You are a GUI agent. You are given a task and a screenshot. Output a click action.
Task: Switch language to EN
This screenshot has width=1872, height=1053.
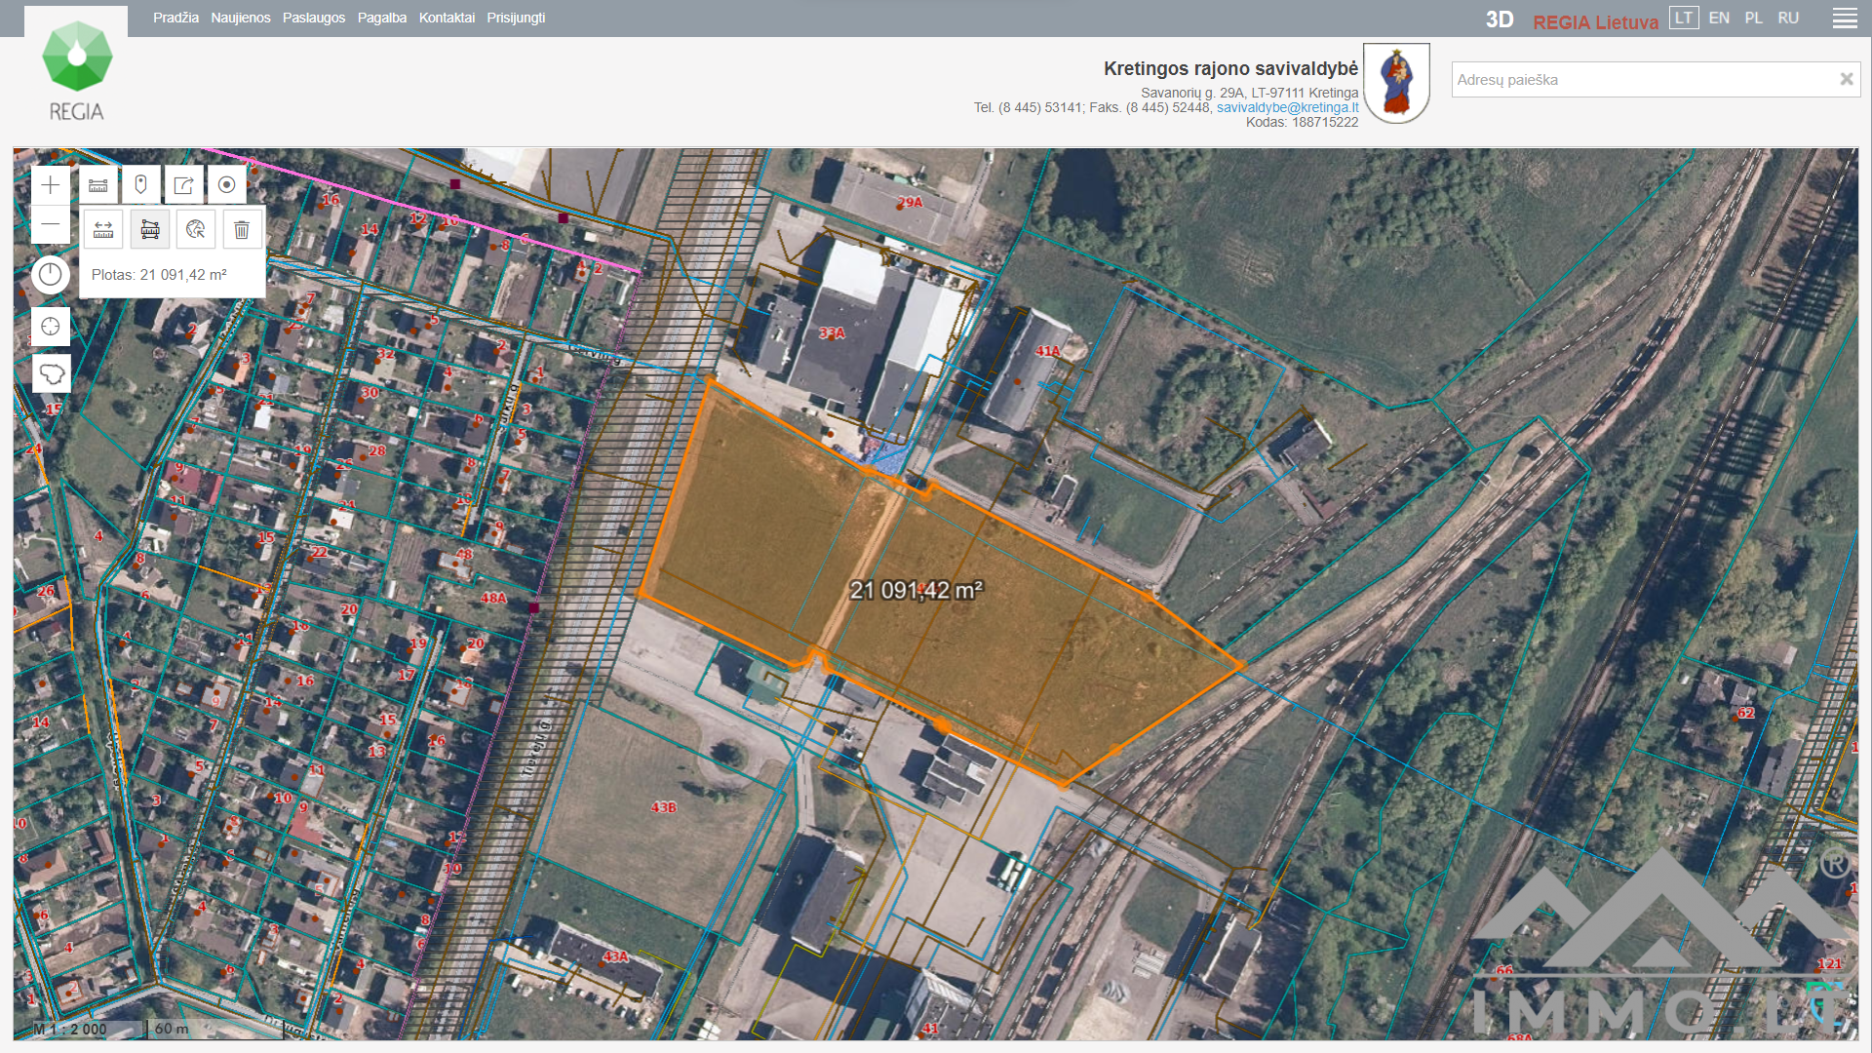1719,18
